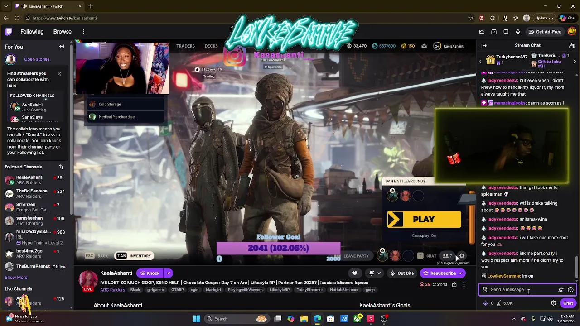
Task: Go to previous gift leaderboard entry
Action: click(x=481, y=62)
